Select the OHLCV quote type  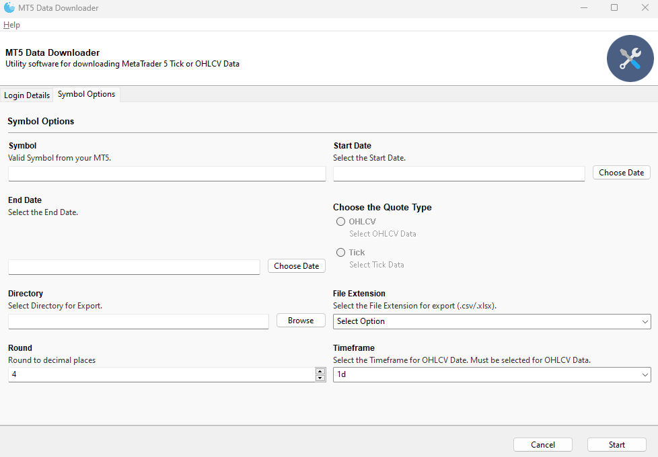coord(340,221)
